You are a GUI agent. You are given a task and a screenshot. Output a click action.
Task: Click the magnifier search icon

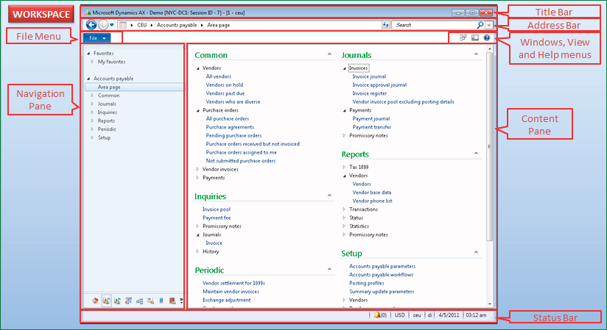click(480, 25)
